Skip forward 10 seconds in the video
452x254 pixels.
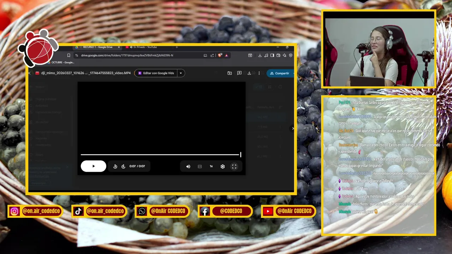(123, 167)
